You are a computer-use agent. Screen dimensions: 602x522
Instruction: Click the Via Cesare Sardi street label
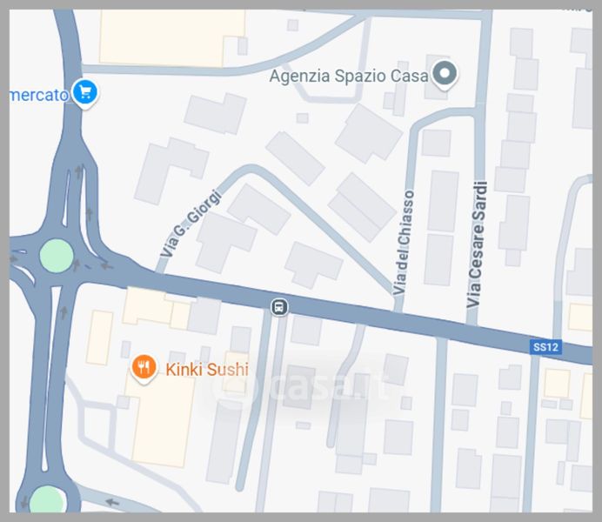477,244
